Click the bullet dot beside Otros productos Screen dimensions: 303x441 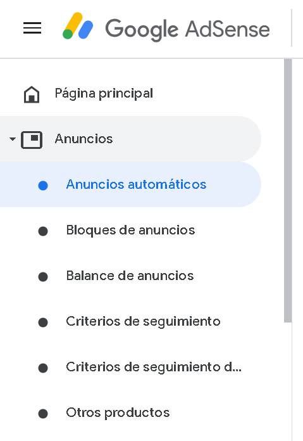(43, 414)
